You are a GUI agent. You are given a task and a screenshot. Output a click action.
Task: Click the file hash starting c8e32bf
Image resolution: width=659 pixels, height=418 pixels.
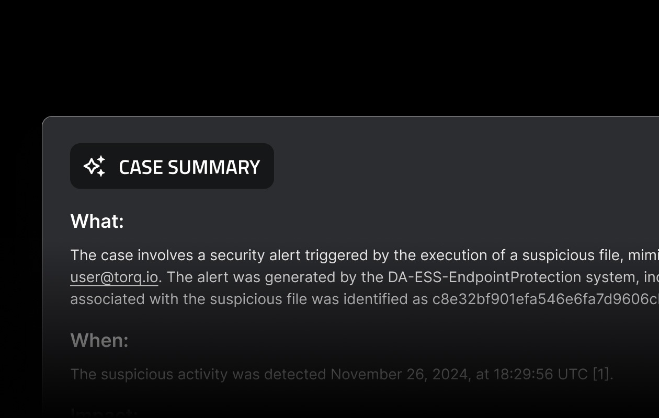pyautogui.click(x=544, y=299)
